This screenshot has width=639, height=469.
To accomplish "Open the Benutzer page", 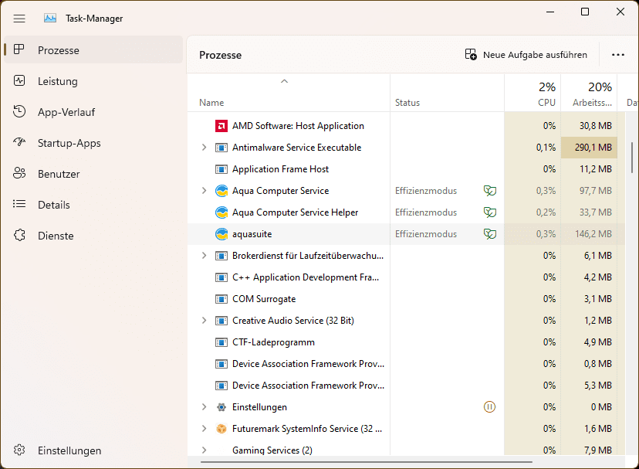I will 93,174.
